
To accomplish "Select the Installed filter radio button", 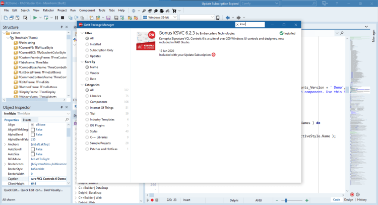I will (87, 44).
